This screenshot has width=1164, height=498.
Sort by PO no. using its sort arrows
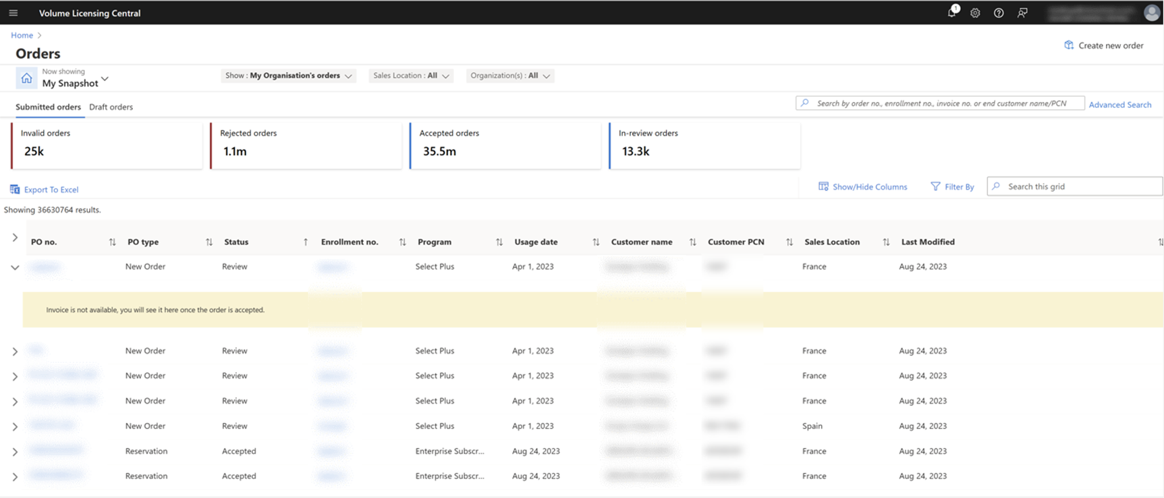coord(112,242)
